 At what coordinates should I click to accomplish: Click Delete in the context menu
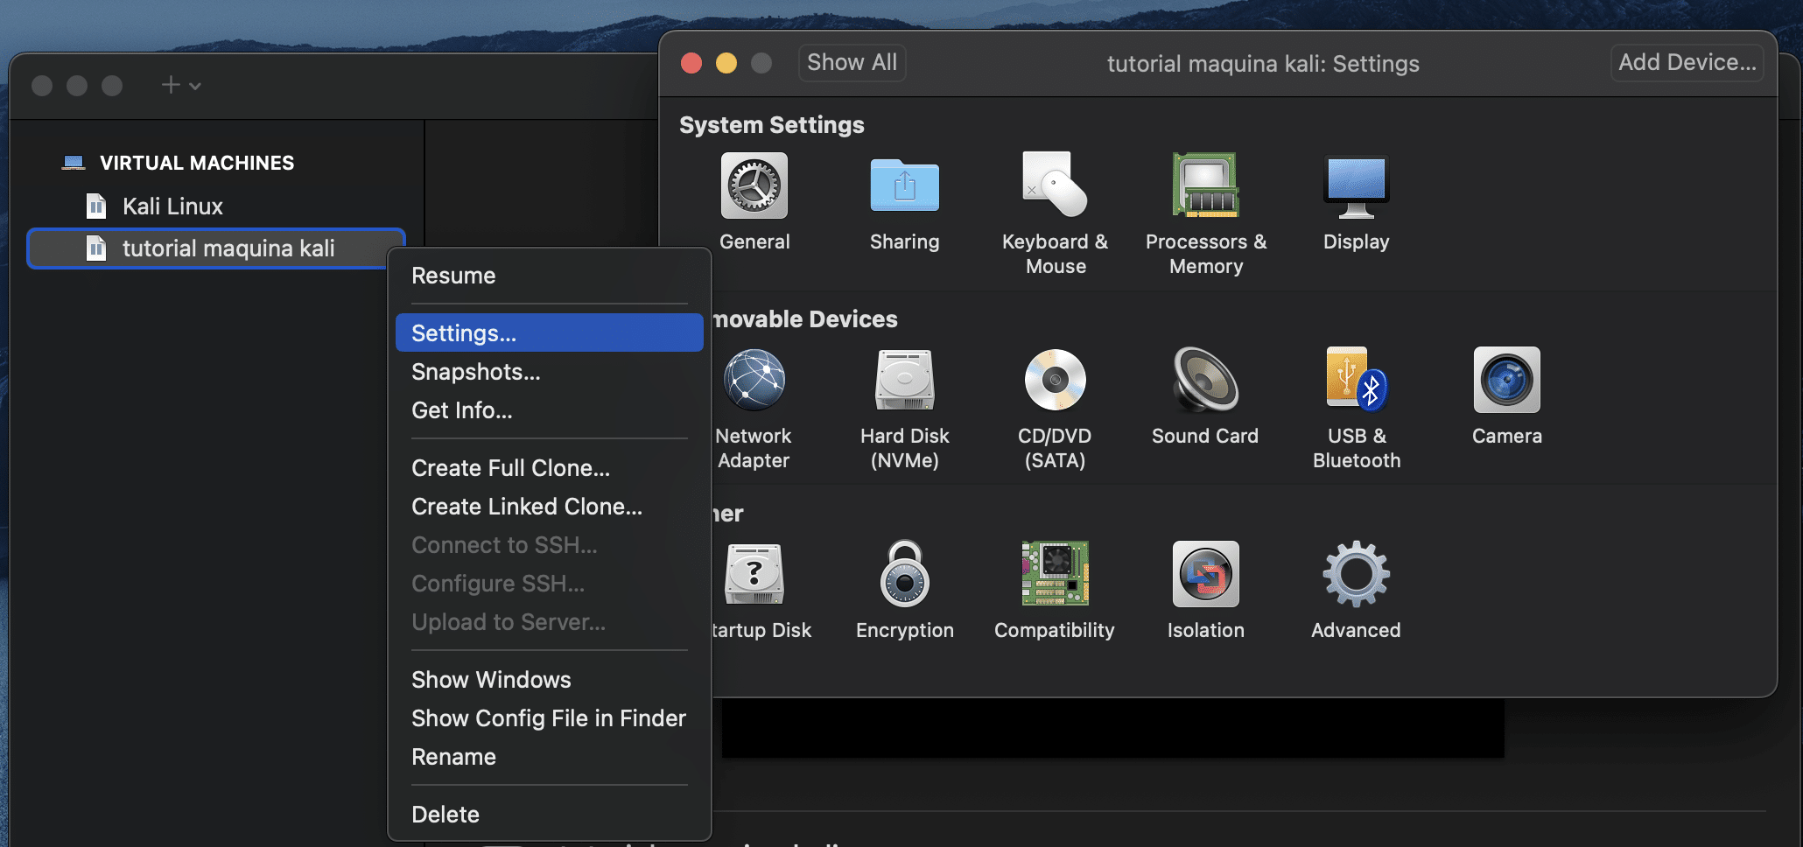tap(445, 815)
